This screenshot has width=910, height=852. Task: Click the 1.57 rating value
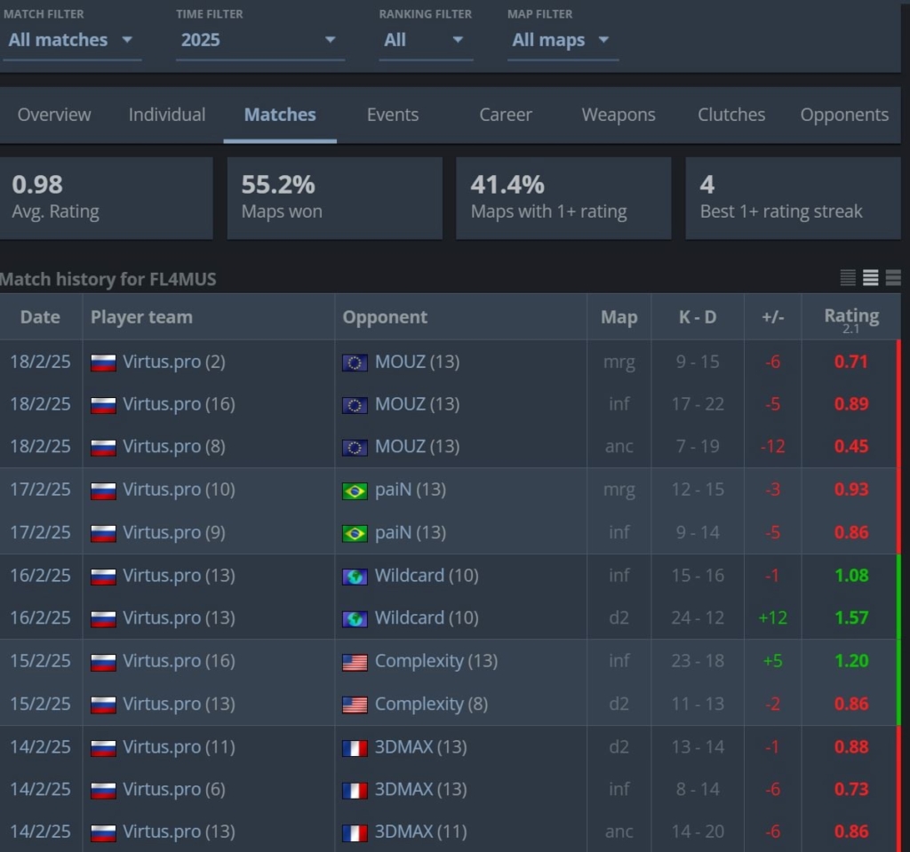point(850,617)
